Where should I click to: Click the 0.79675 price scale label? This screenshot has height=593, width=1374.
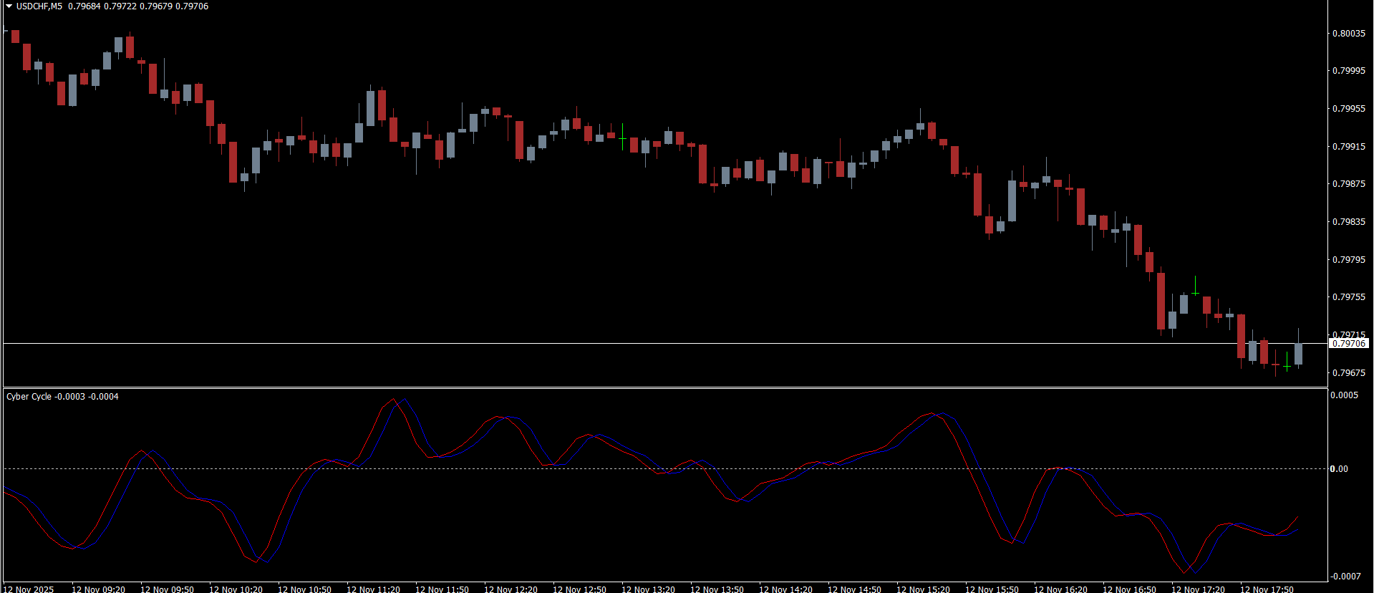(x=1348, y=373)
